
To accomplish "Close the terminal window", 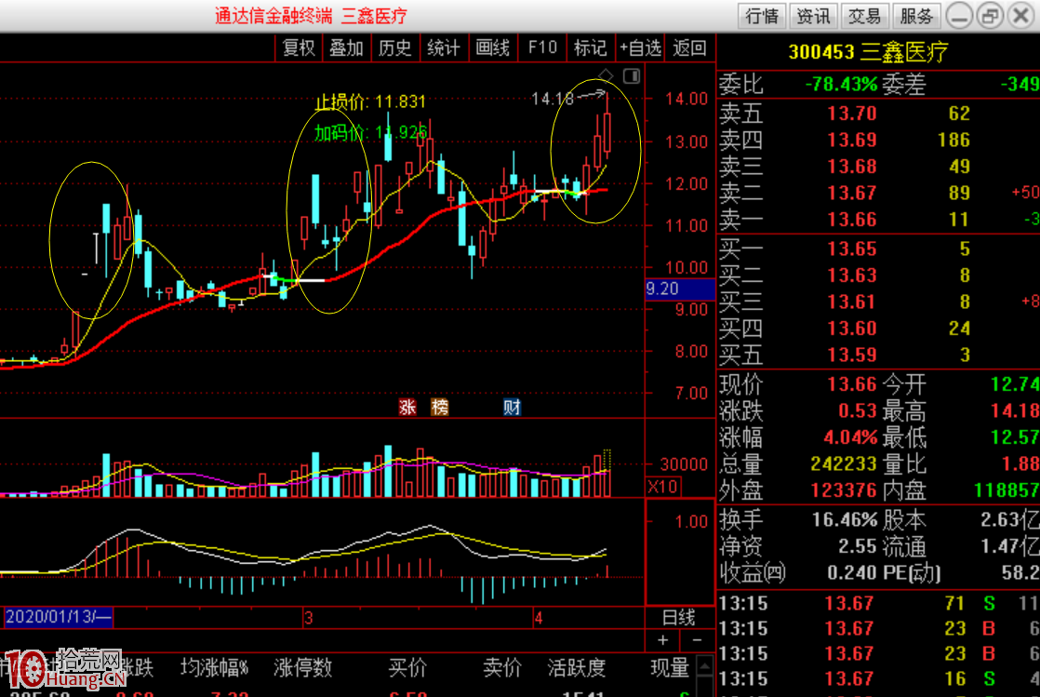I will (1021, 15).
